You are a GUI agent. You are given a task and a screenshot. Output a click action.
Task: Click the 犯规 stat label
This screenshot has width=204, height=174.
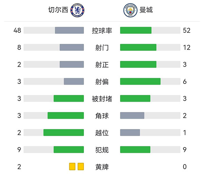coord(102,149)
